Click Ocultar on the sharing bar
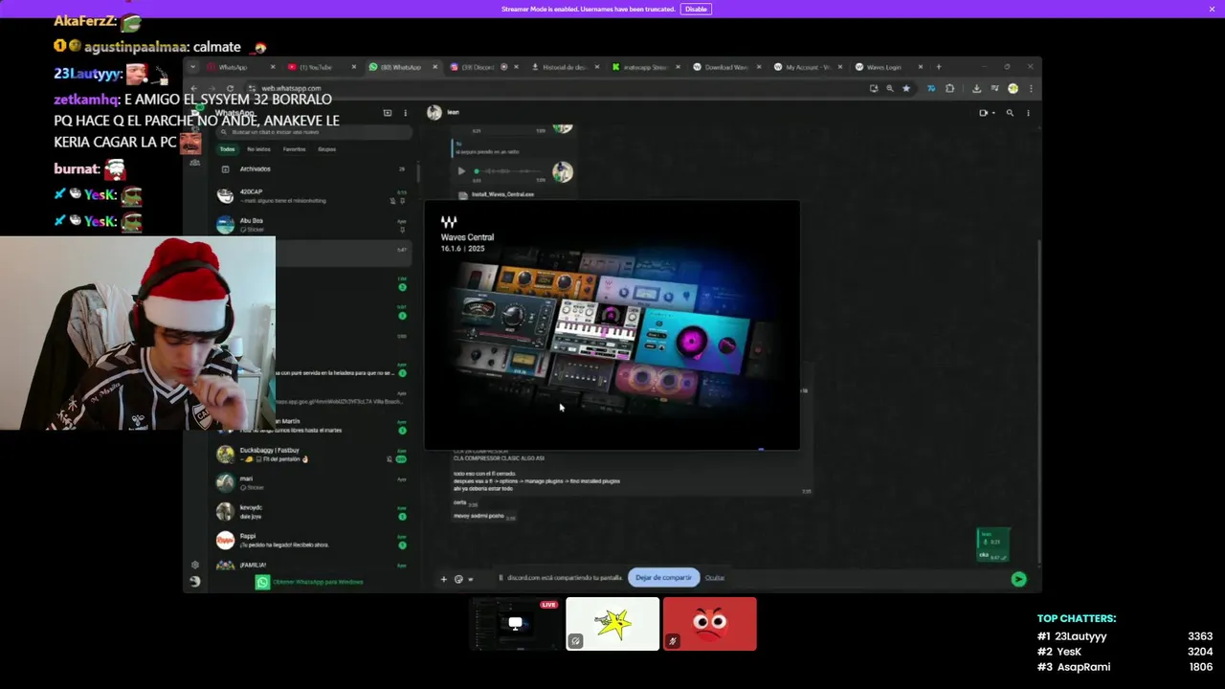Screen dimensions: 1225x689 click(x=715, y=578)
